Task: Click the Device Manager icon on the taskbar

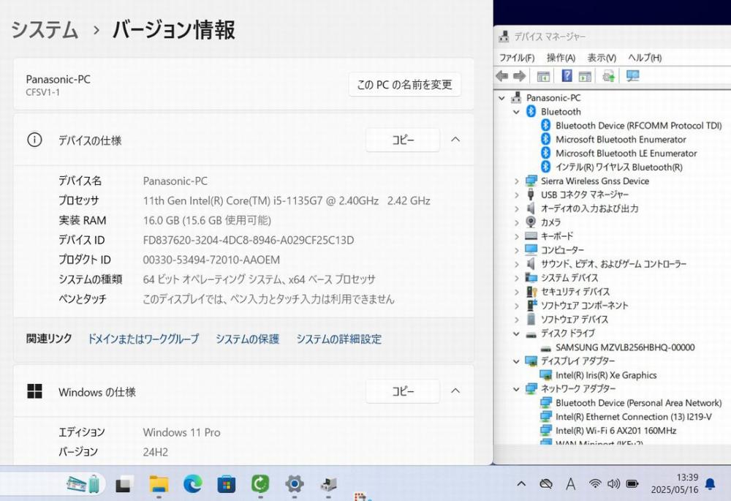Action: (329, 484)
